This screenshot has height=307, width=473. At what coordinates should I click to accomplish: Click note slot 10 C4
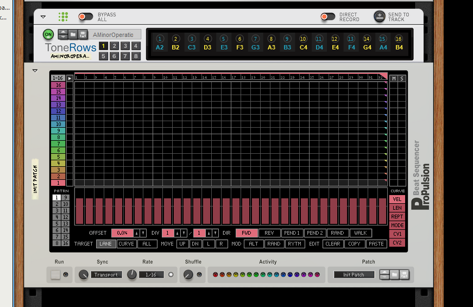(303, 43)
